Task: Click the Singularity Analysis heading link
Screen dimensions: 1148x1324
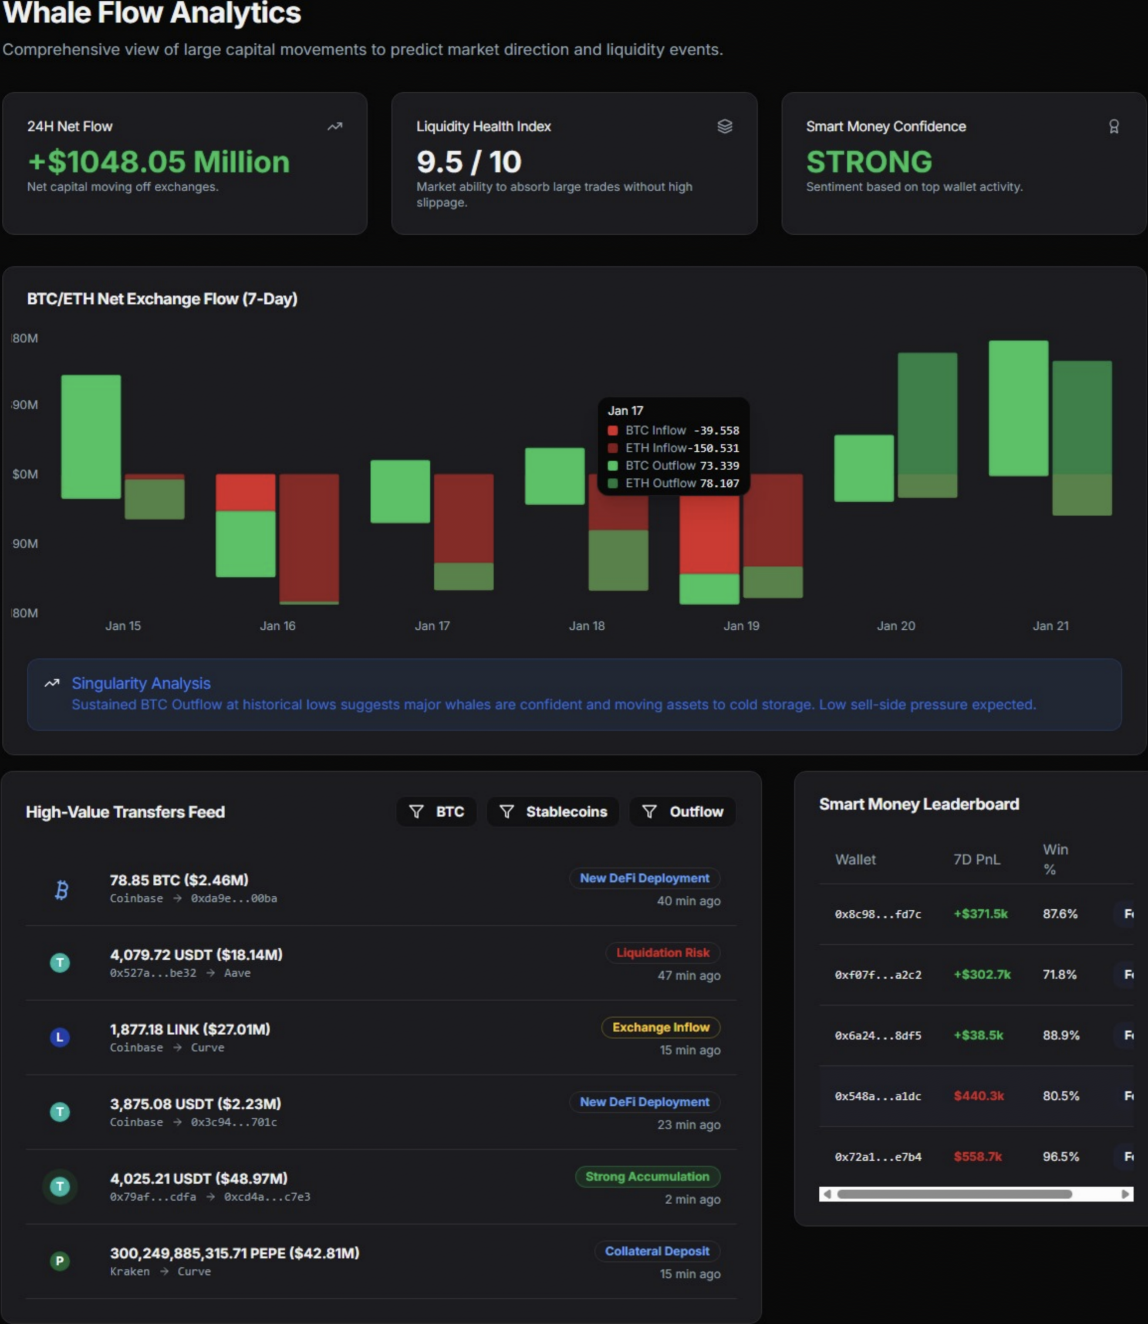Action: [x=141, y=683]
